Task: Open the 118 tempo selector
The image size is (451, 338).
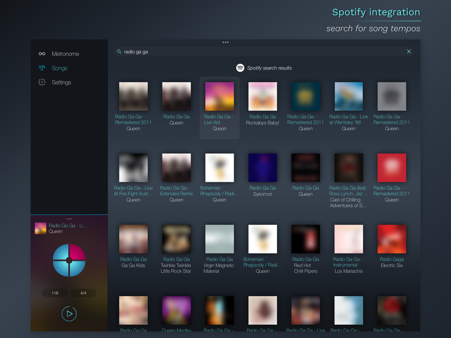Action: coord(55,293)
